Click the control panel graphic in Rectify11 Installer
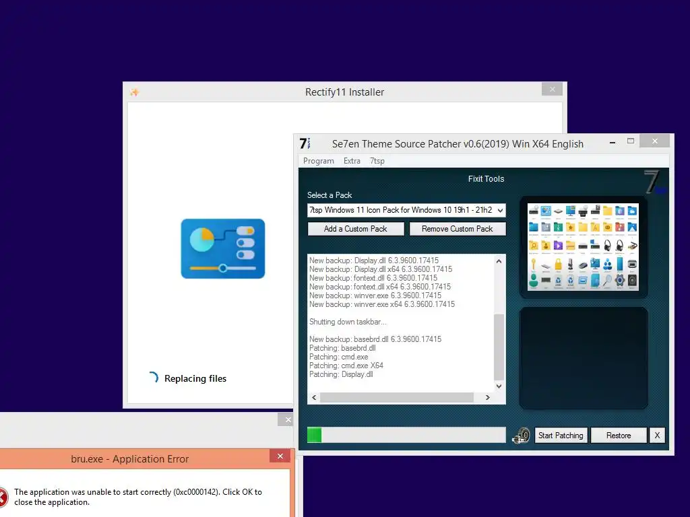 pyautogui.click(x=222, y=249)
